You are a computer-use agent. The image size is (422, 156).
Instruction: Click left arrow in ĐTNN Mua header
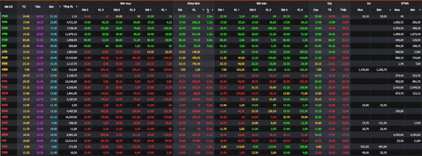click(390, 10)
